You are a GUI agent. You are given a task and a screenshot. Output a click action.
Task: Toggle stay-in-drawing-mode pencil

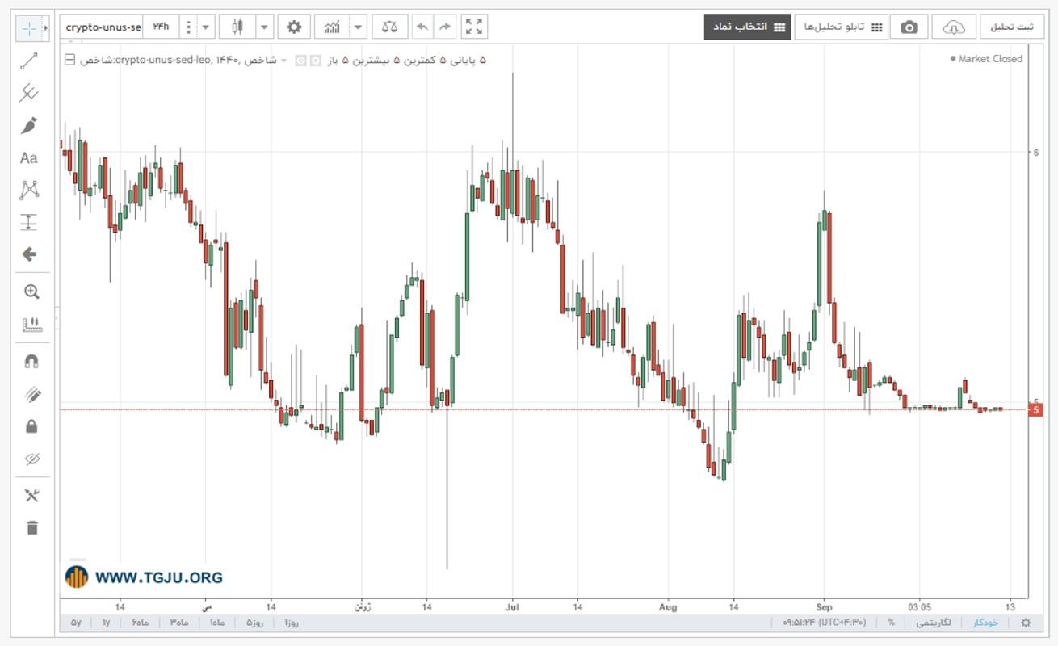click(31, 394)
